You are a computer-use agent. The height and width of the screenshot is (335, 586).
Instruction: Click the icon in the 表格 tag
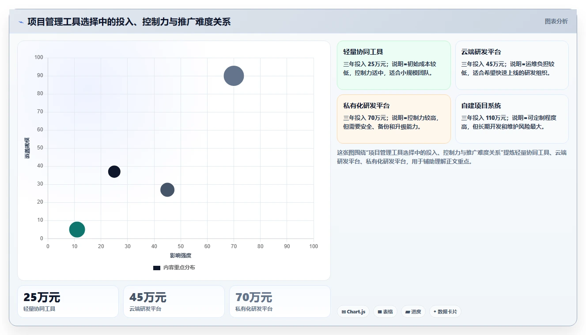(x=380, y=312)
